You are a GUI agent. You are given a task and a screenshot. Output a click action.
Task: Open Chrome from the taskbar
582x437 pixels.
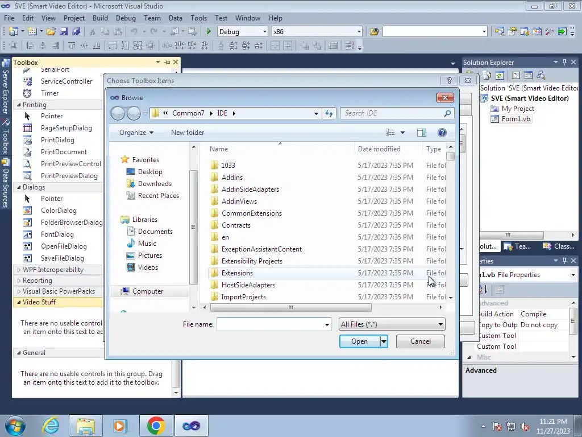pos(156,426)
